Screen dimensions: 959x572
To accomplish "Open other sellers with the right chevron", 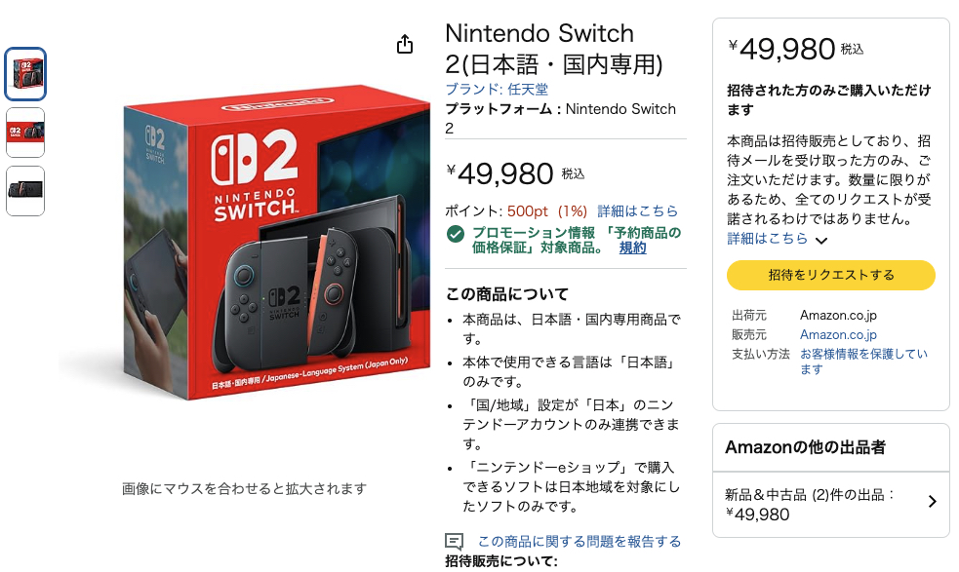I will [x=932, y=502].
